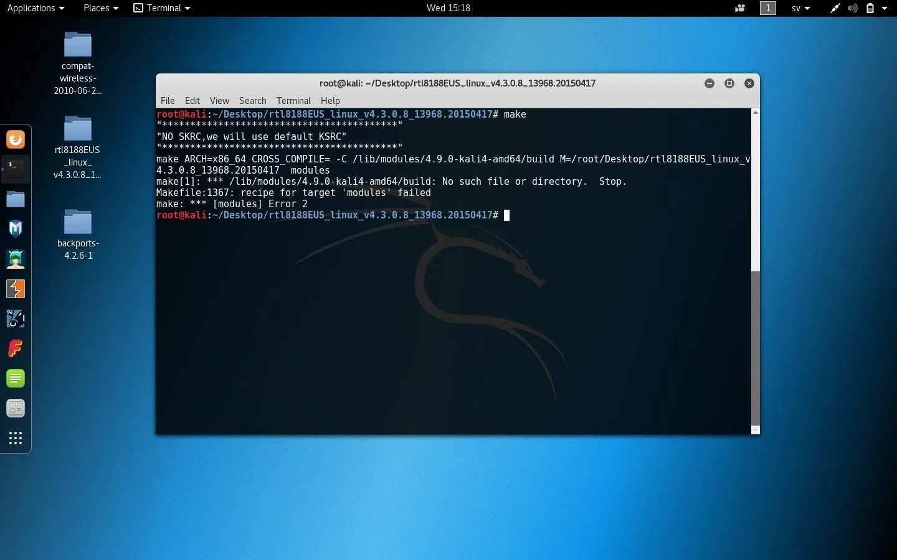Launch Maltego from the dock
897x560 pixels.
click(16, 319)
